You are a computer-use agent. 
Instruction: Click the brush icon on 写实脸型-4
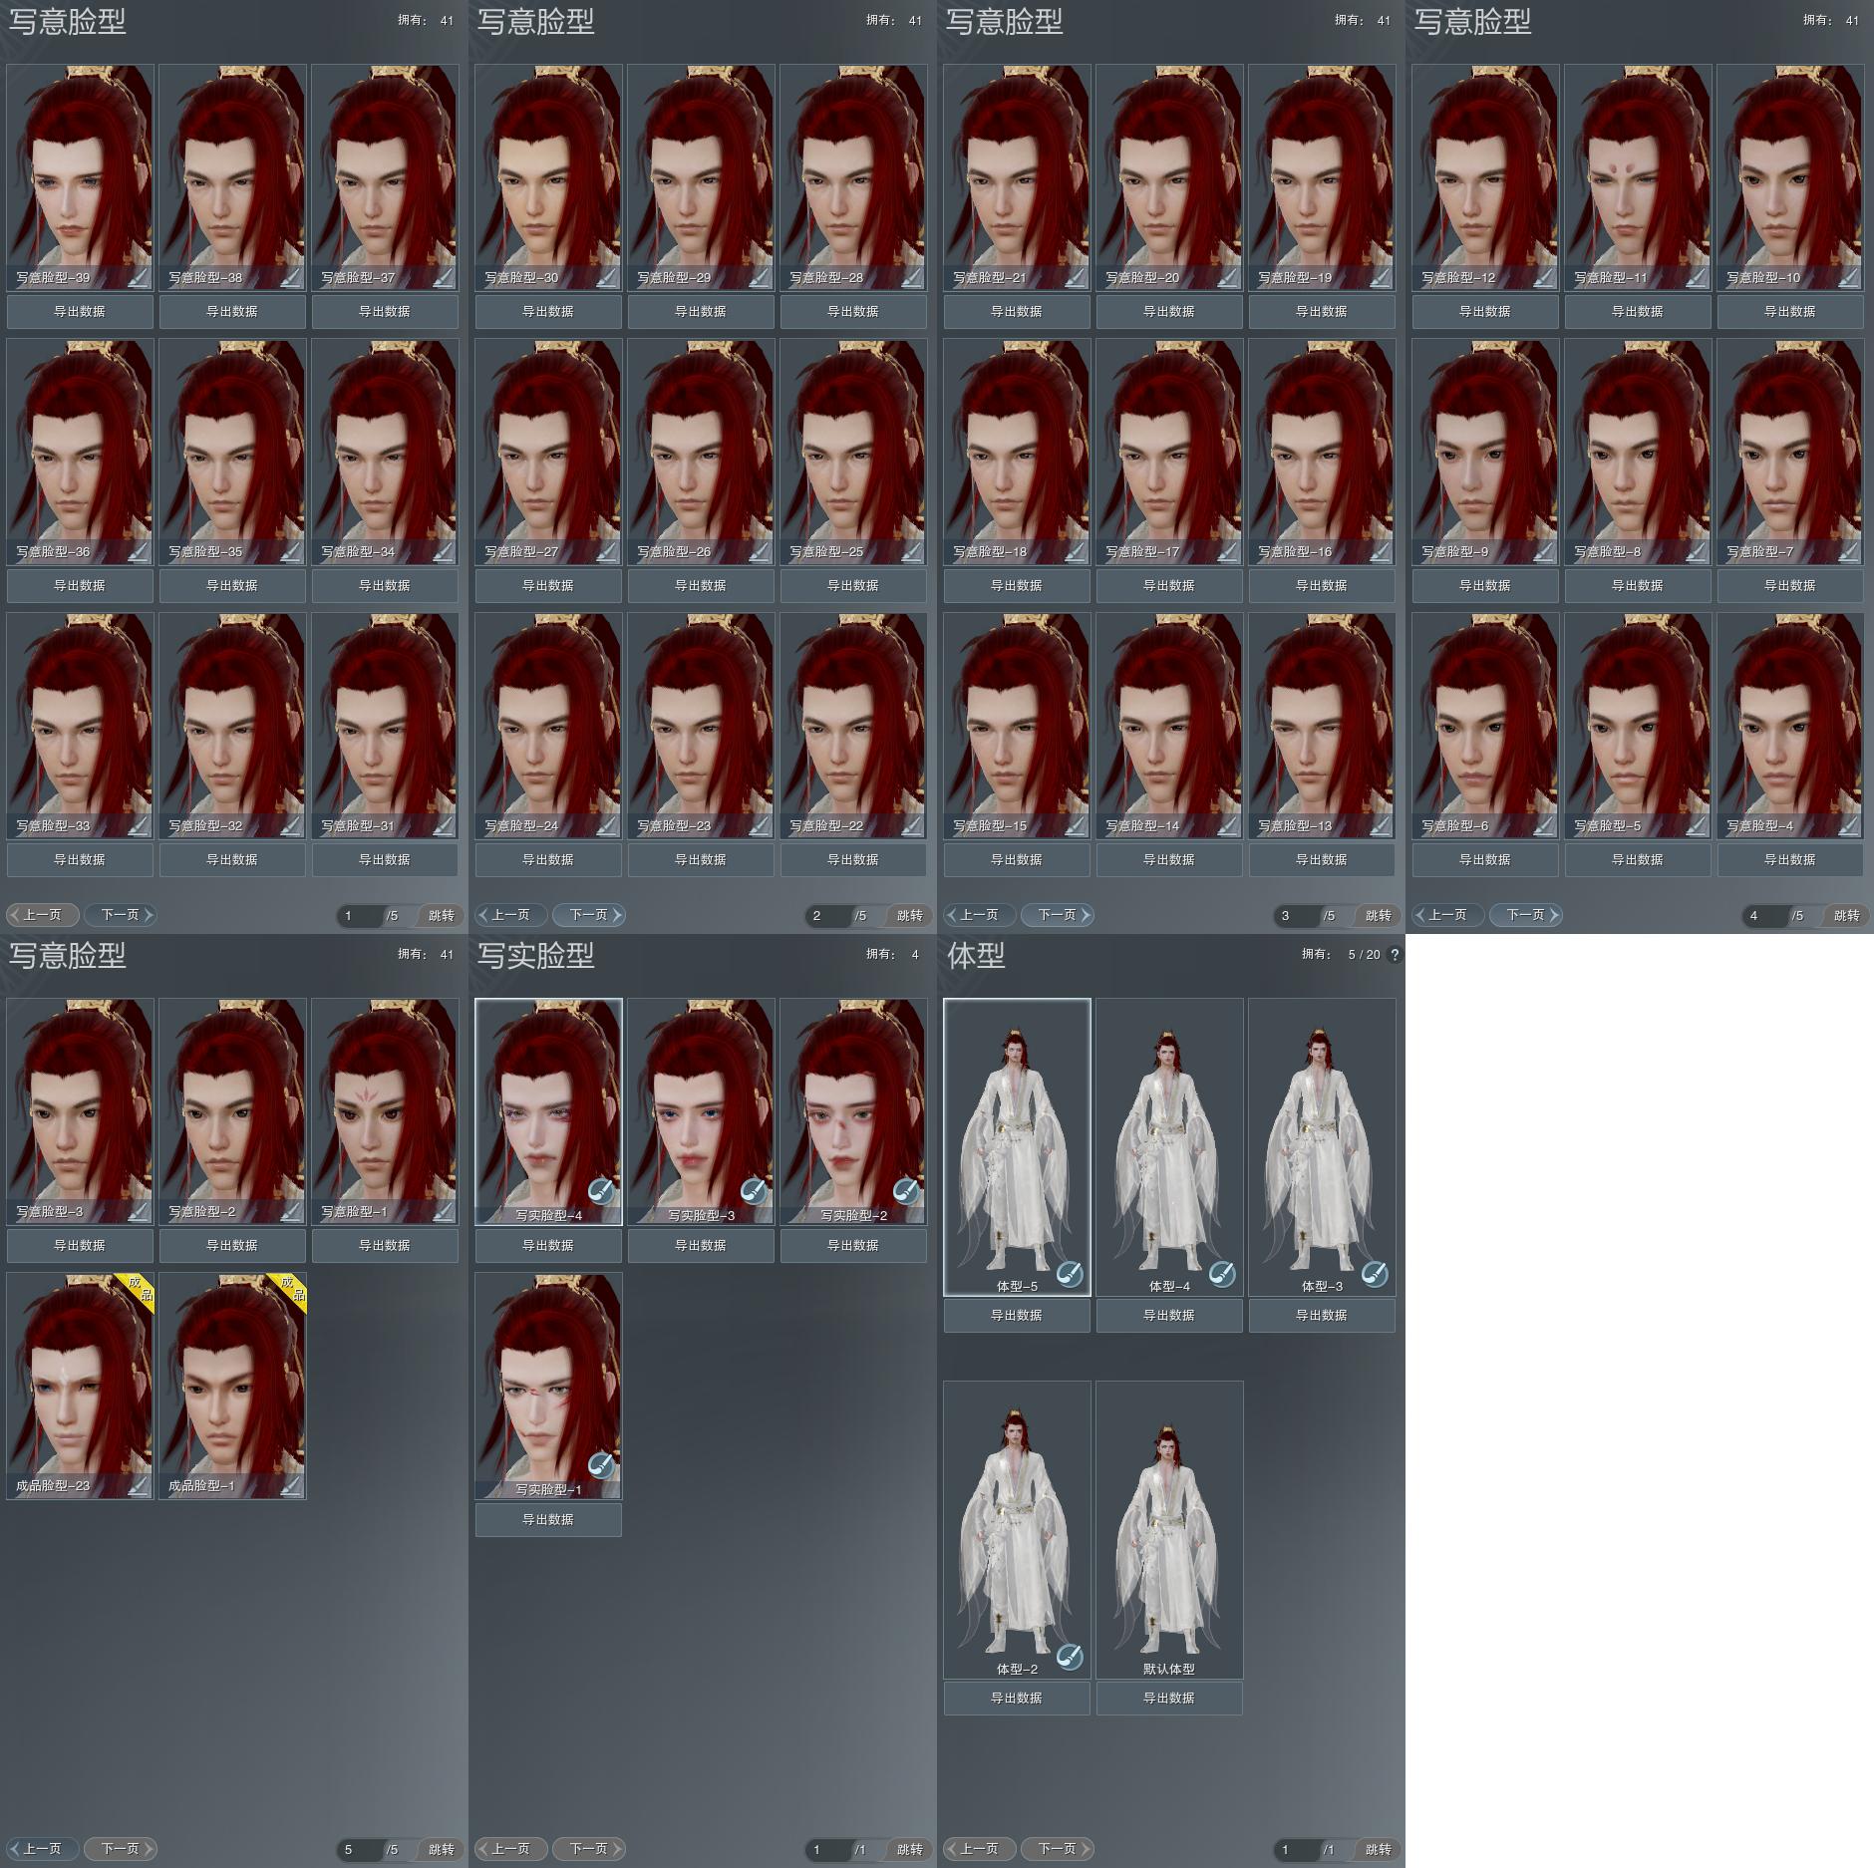tap(601, 1190)
